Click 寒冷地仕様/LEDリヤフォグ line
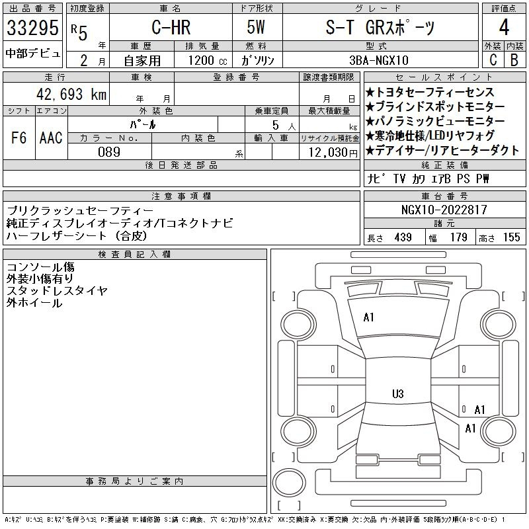The image size is (529, 529). pyautogui.click(x=430, y=136)
